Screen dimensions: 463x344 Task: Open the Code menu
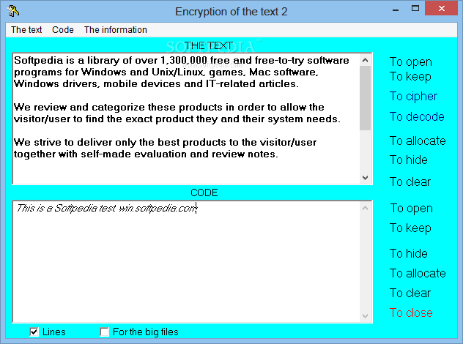point(62,30)
